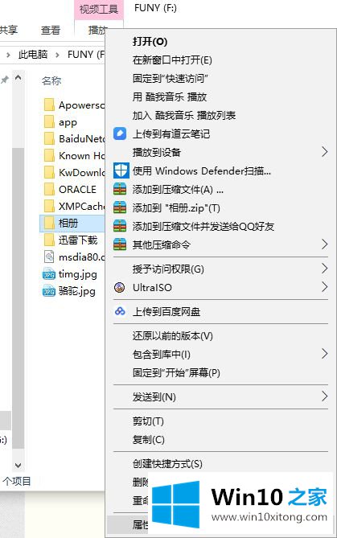Image resolution: width=337 pixels, height=538 pixels.
Task: Open the 查看 ribbon tab
Action: click(x=51, y=31)
